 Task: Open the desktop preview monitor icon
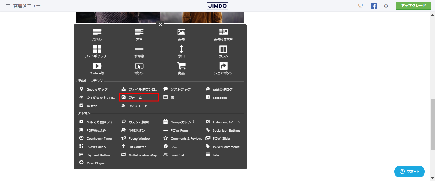click(360, 6)
